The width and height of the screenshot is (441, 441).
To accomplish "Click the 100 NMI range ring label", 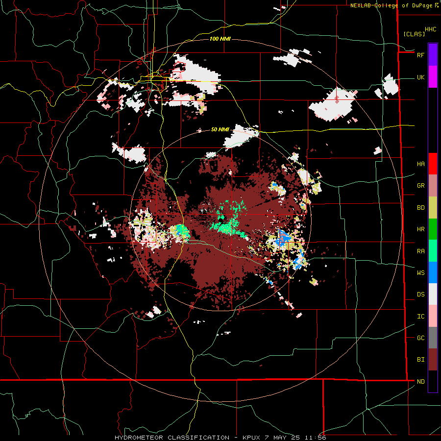I will [x=220, y=39].
